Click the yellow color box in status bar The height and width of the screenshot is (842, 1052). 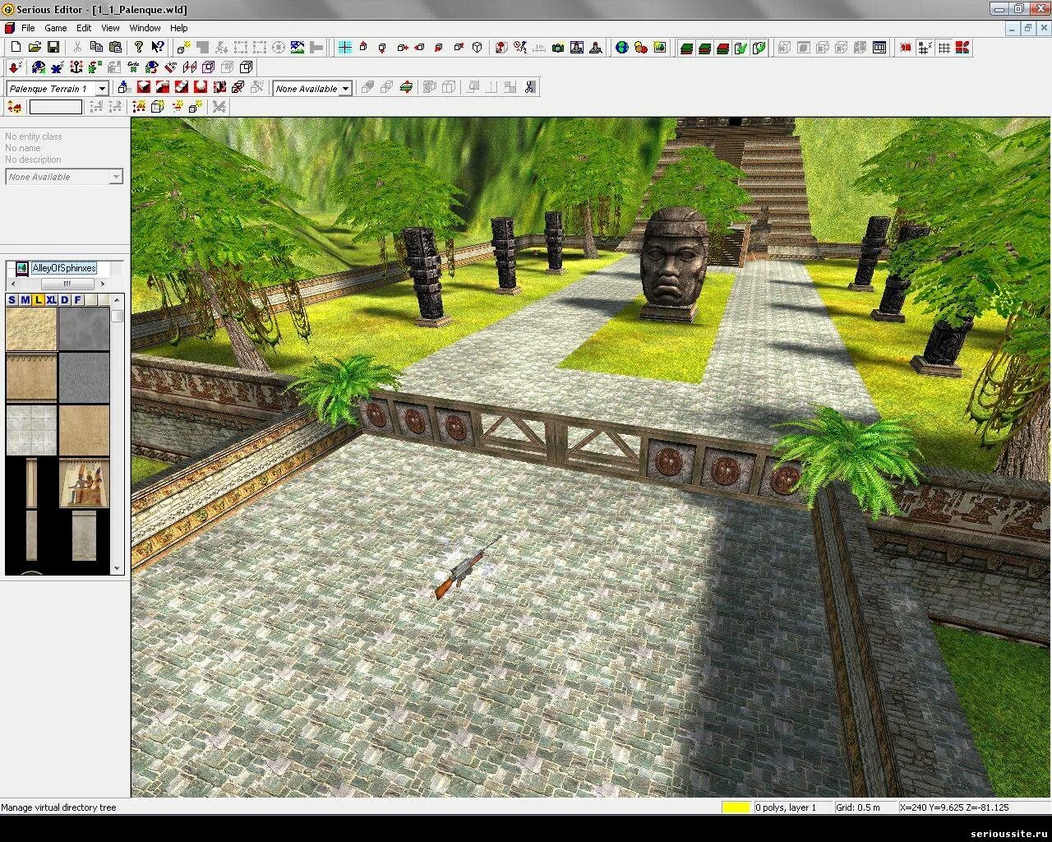point(736,807)
